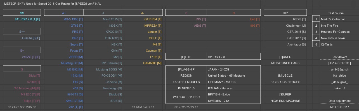Select the 'KPGC10 [T]' cell
The height and width of the screenshot is (111, 359).
click(103, 32)
